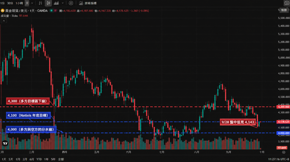Take a snapshot with the camera icon

pos(287,3)
